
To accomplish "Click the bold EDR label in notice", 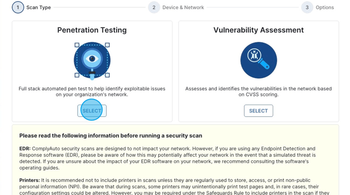I will click(x=25, y=149).
